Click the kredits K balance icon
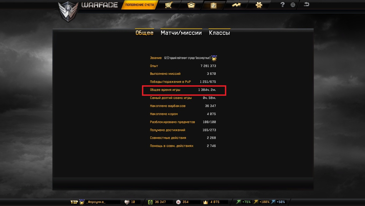Image resolution: width=365 pixels, height=206 pixels. click(x=178, y=202)
